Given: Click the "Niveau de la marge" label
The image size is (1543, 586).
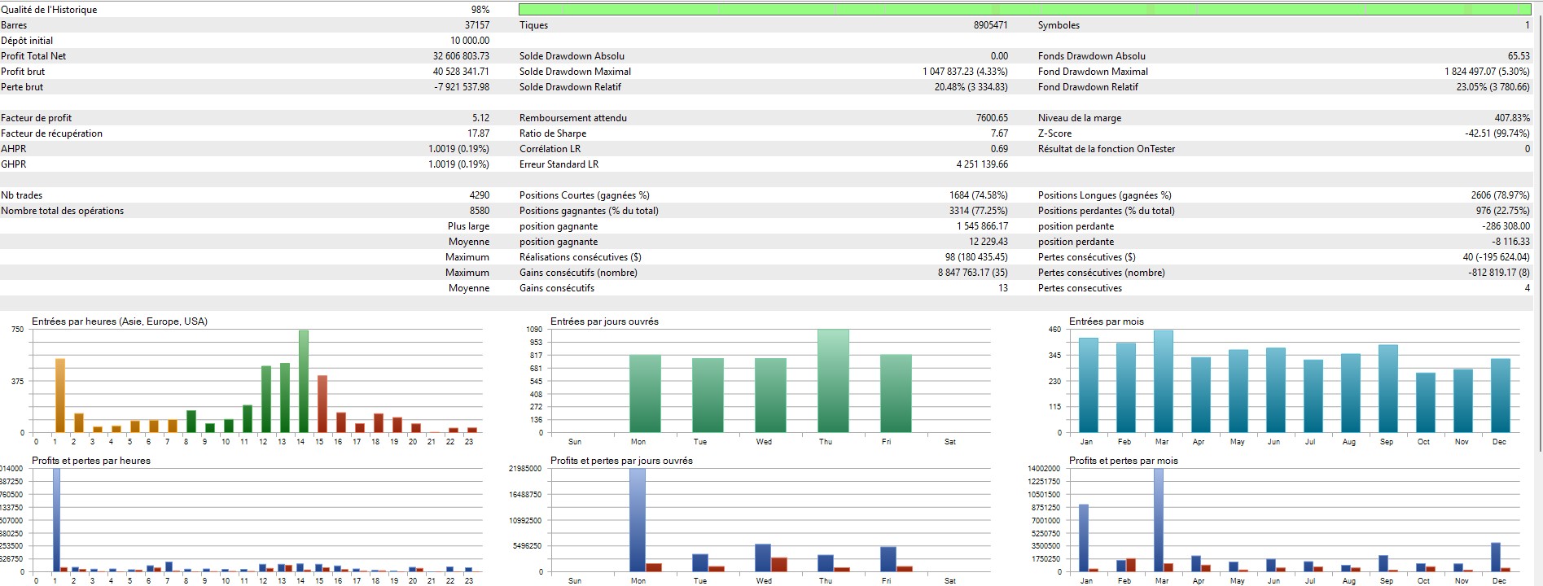Looking at the screenshot, I should click(x=1080, y=118).
